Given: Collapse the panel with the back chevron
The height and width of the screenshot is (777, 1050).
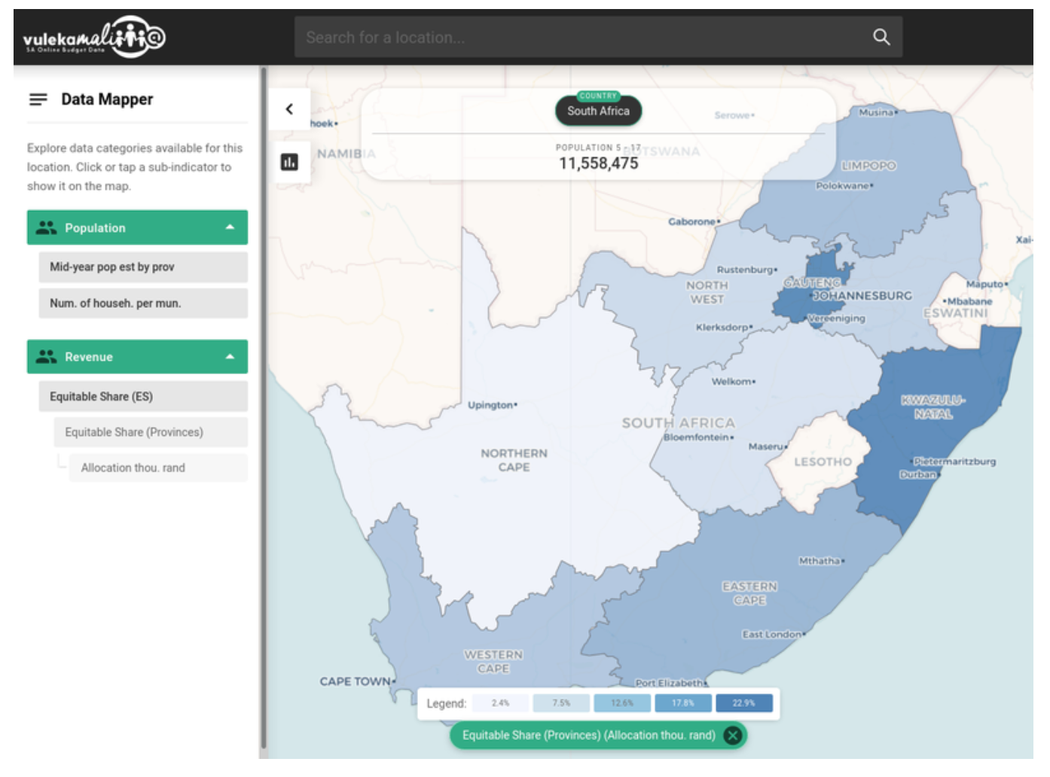Looking at the screenshot, I should pos(289,109).
